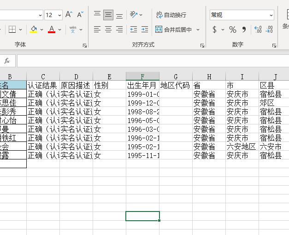
Task: Select the 认证结果 header cell
Action: tap(43, 85)
